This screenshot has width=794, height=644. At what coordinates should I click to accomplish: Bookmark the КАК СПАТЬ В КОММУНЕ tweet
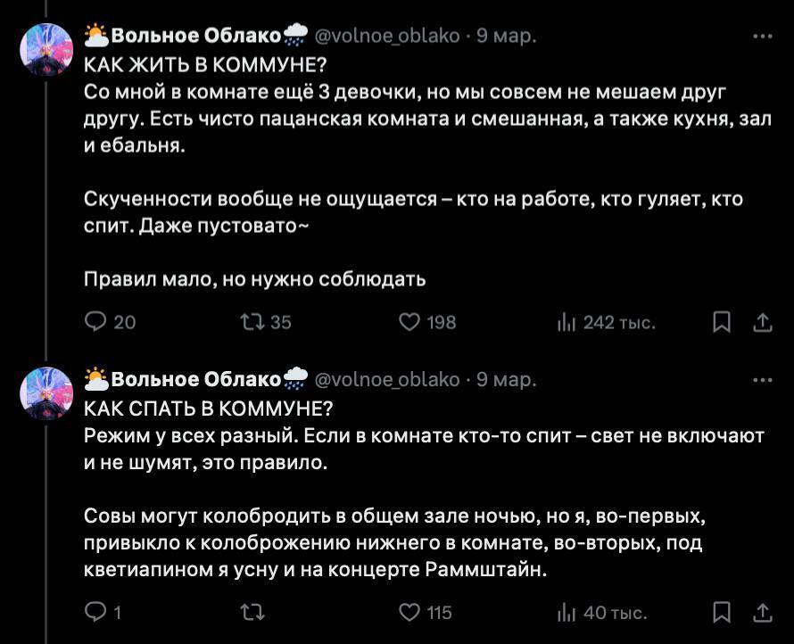pyautogui.click(x=721, y=612)
